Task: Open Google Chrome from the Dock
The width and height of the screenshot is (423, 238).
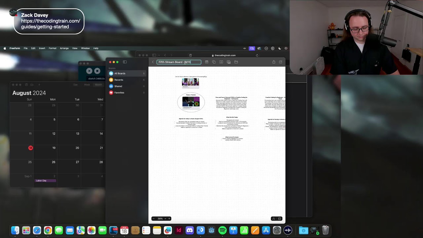Action: pos(48,230)
